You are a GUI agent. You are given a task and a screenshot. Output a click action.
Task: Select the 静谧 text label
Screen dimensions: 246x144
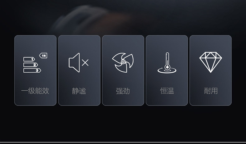[x=79, y=91]
